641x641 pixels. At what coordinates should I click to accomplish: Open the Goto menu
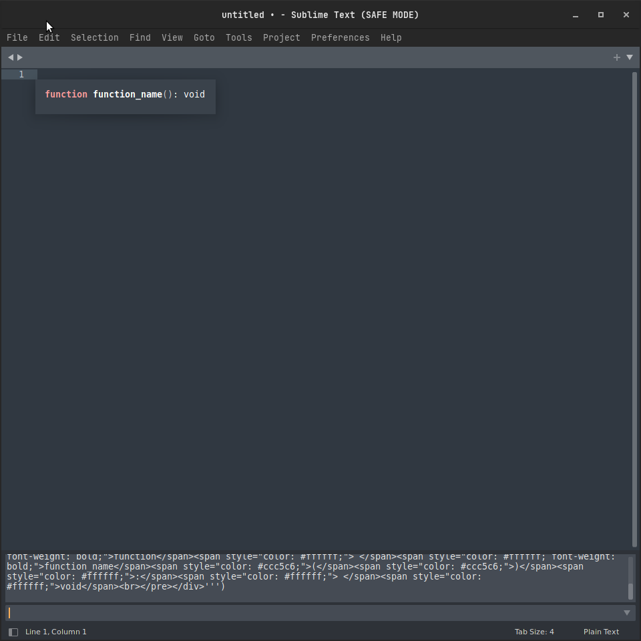204,37
